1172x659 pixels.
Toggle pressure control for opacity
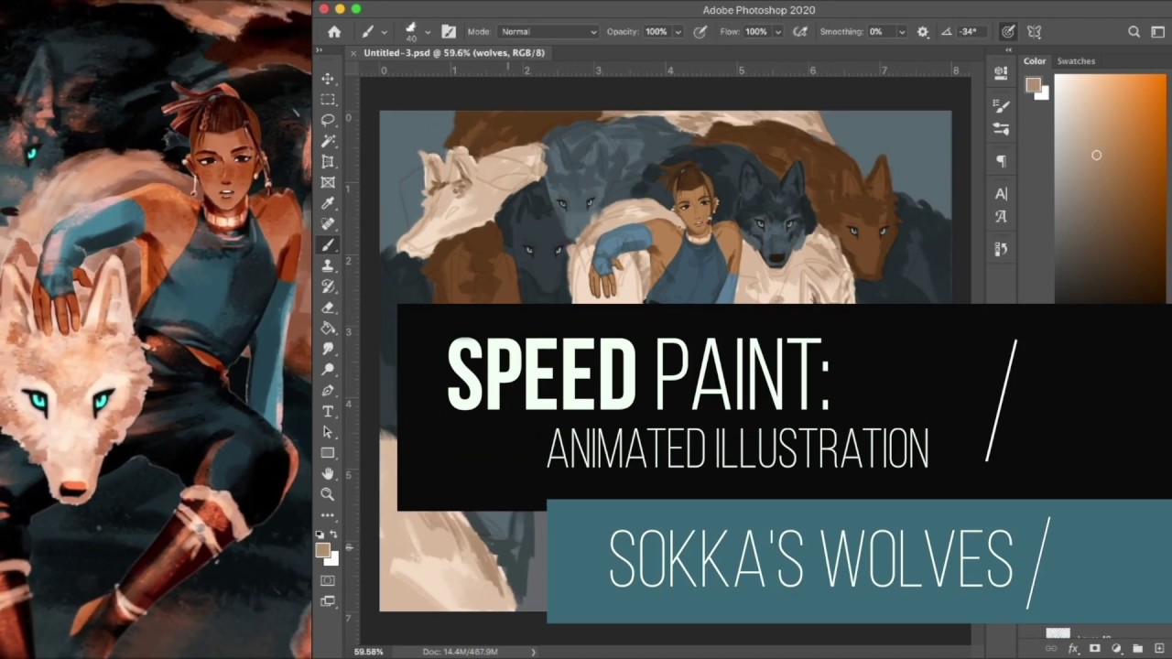pyautogui.click(x=700, y=31)
